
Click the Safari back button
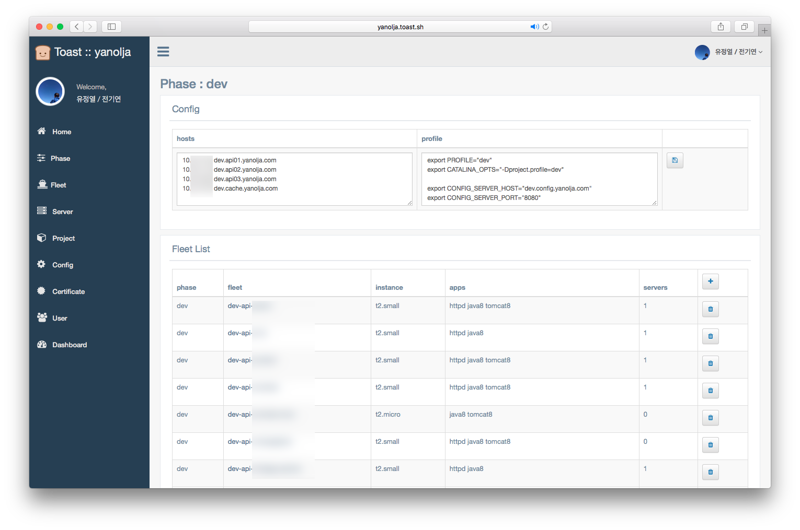(77, 27)
